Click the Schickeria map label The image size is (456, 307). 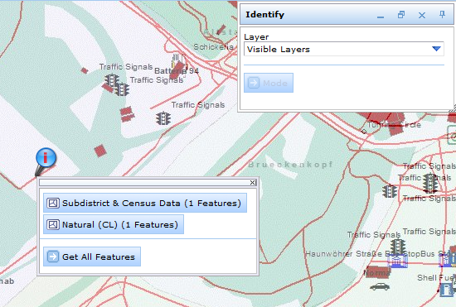tap(213, 46)
